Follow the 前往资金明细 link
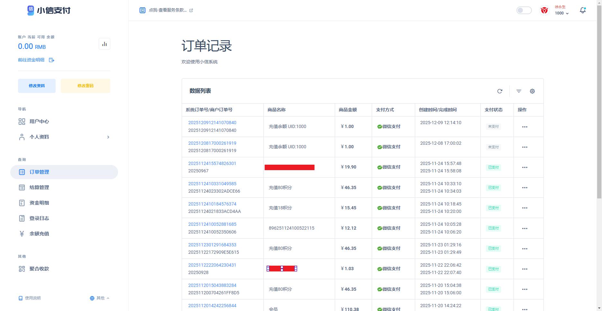The height and width of the screenshot is (311, 602). [31, 60]
